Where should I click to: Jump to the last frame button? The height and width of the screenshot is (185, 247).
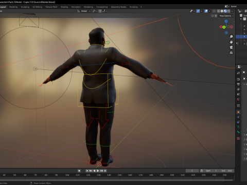[x=105, y=171]
